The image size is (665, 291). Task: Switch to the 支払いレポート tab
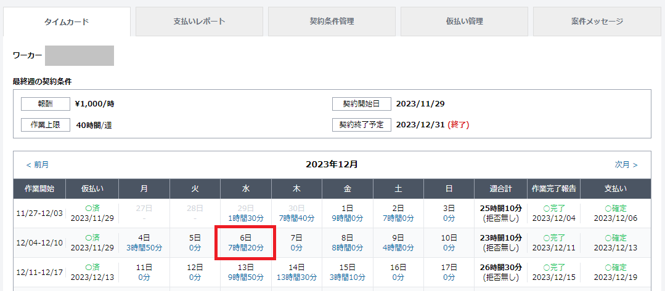pos(199,22)
